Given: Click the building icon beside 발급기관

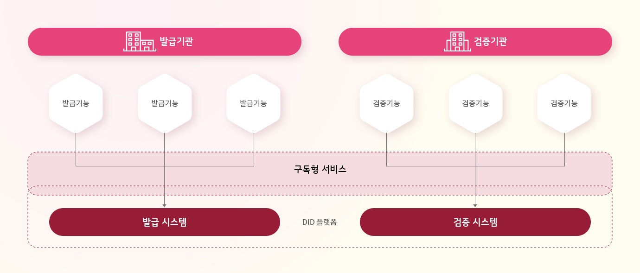Looking at the screenshot, I should point(140,41).
